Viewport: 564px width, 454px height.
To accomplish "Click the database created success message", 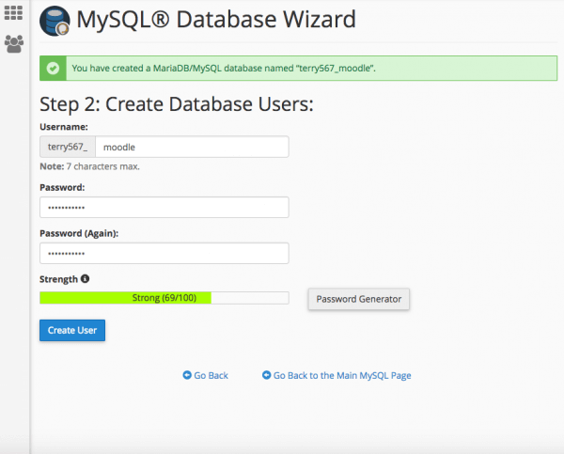I will (299, 68).
